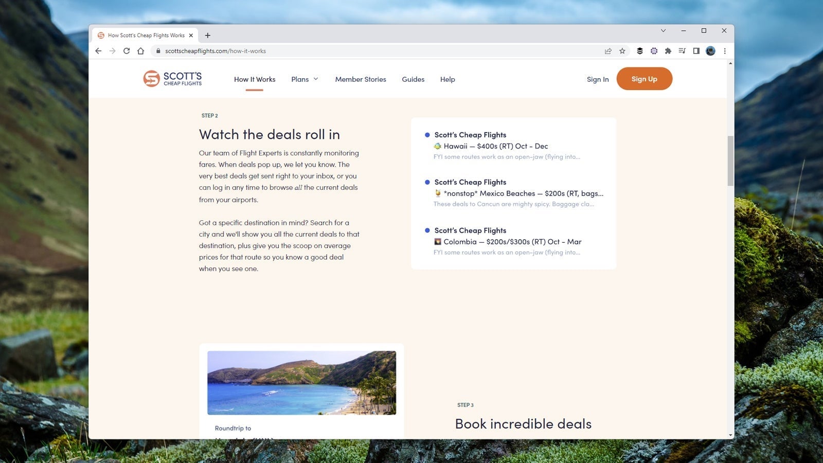Viewport: 823px width, 463px height.
Task: Click the Hawaii beach photo thumbnail
Action: 301,383
